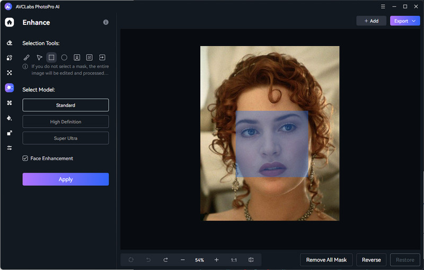Click the blue mask selection on the photo
Viewport: 424px width, 270px height.
tap(272, 144)
